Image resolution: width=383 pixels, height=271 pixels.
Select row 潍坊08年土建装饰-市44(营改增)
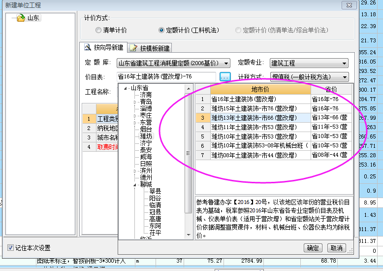click(274, 155)
